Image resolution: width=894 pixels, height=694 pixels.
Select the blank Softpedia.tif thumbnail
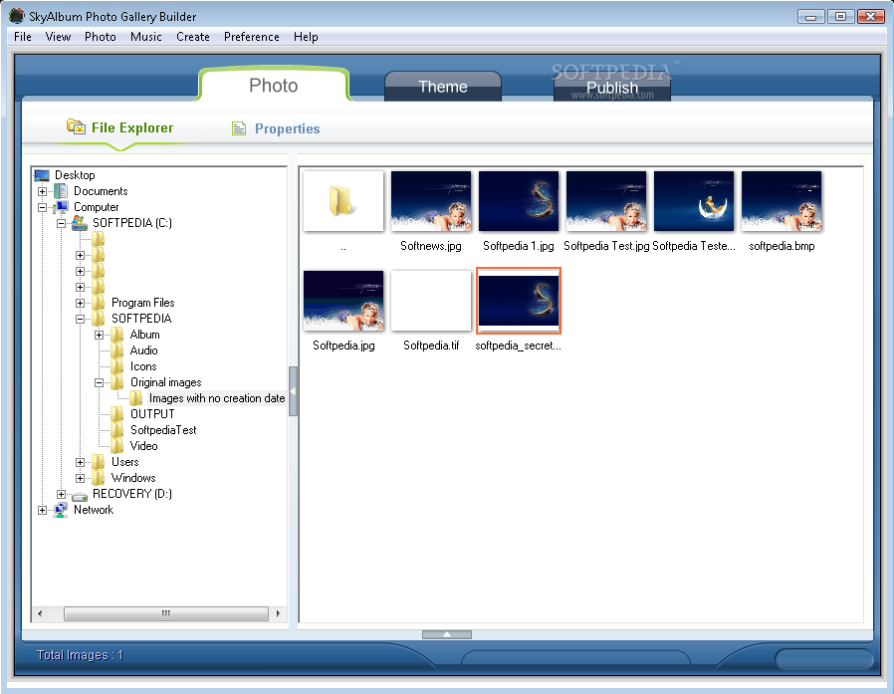431,301
